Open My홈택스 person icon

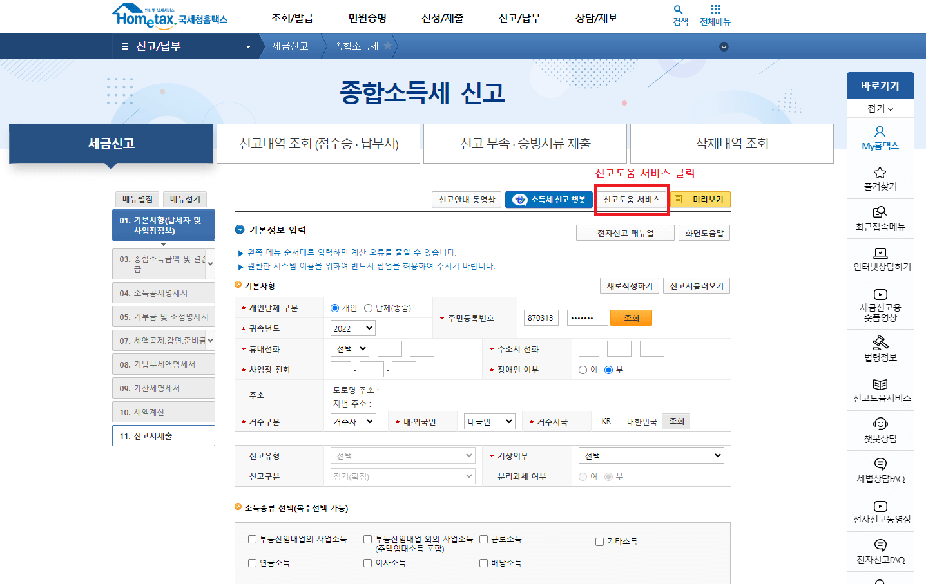pyautogui.click(x=880, y=132)
